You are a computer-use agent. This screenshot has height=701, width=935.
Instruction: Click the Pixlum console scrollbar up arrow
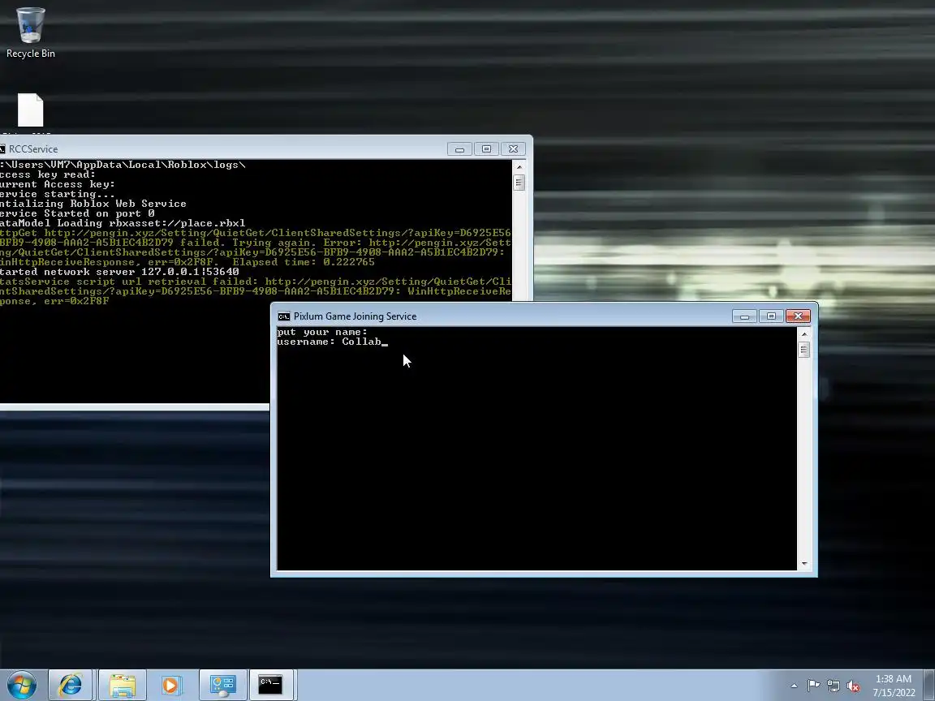[x=804, y=333]
